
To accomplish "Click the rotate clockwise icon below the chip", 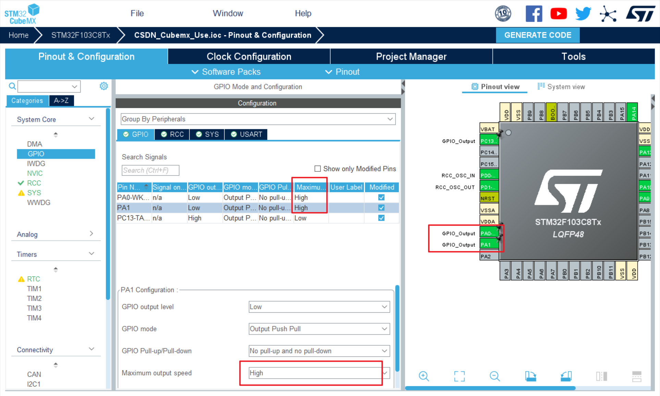I will [530, 376].
